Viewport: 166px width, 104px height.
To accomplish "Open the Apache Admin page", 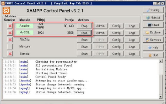I will [x=100, y=26].
